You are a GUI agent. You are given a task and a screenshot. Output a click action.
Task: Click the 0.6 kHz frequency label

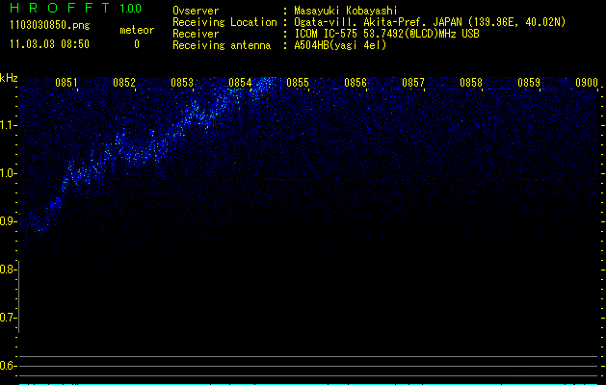pos(8,366)
